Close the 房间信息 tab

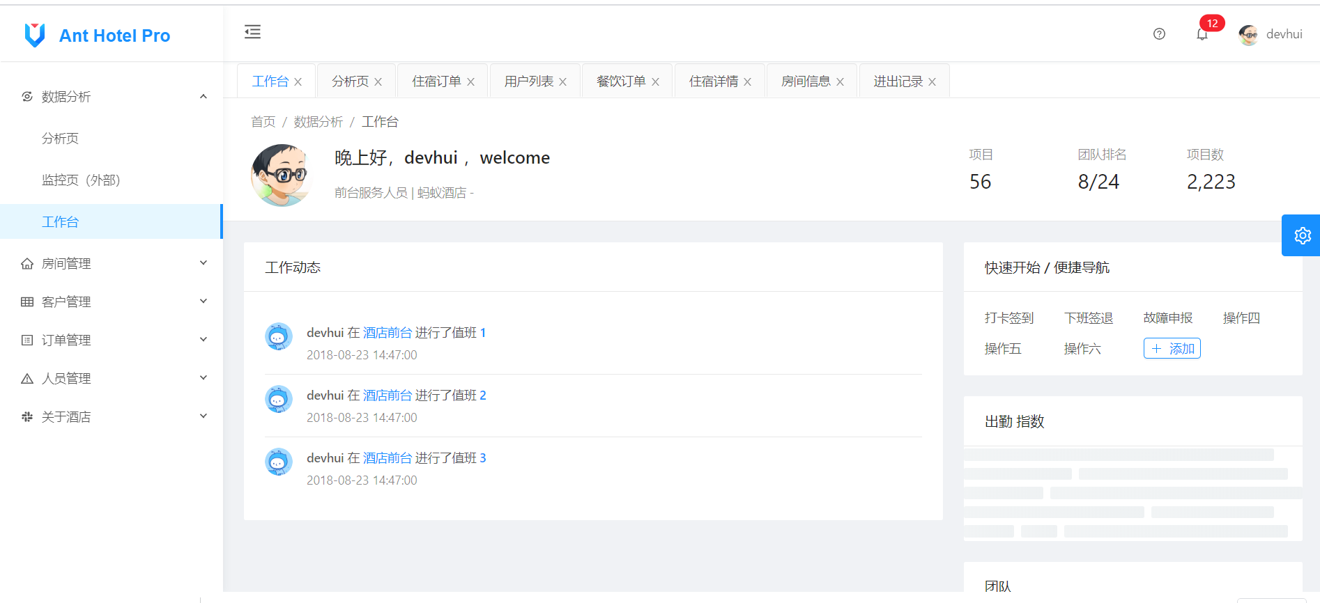click(841, 82)
